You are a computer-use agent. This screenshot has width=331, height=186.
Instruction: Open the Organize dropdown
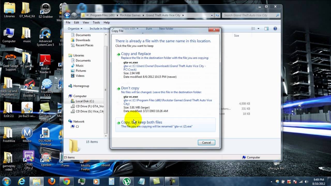coord(75,29)
